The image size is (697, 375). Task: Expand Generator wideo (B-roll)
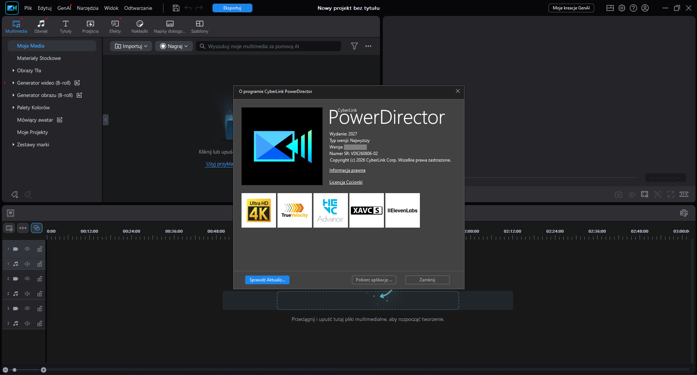click(13, 83)
